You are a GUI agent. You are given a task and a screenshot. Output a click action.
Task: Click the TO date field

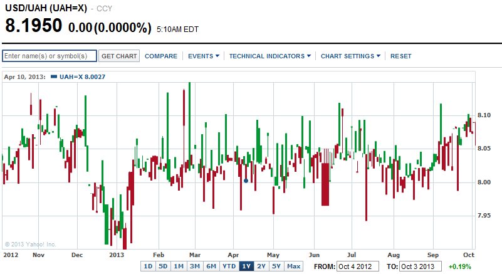pyautogui.click(x=421, y=266)
